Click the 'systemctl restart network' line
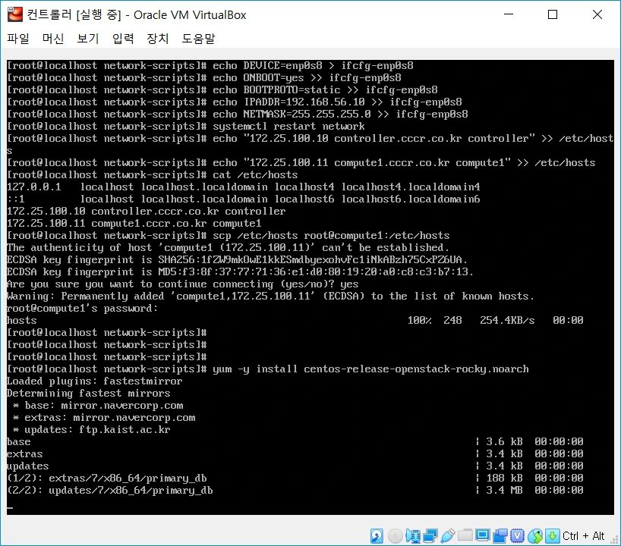621x546 pixels. [x=186, y=127]
